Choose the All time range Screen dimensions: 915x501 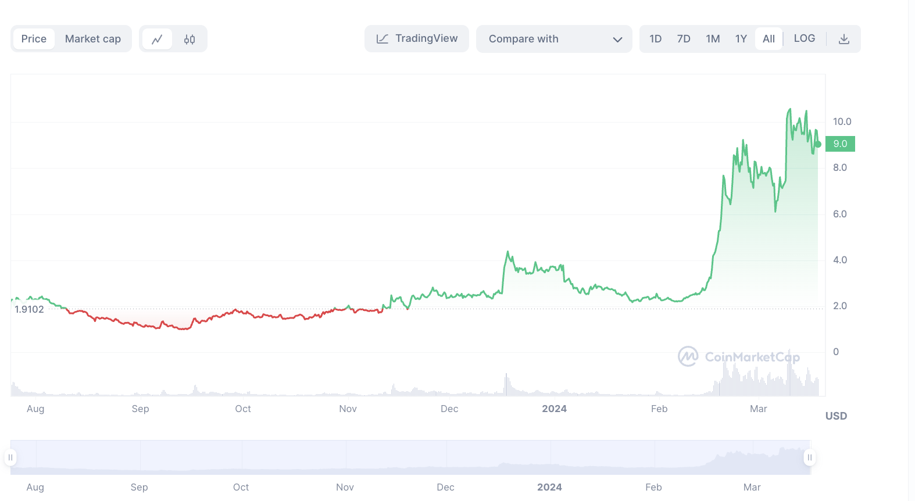[x=769, y=39]
